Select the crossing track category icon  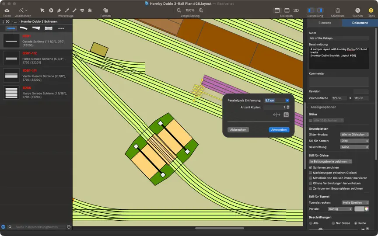tap(49, 28)
